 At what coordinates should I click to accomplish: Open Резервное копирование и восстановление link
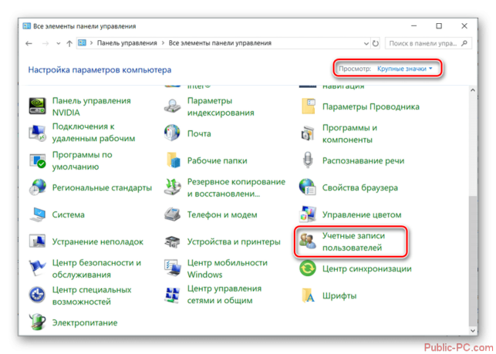236,187
